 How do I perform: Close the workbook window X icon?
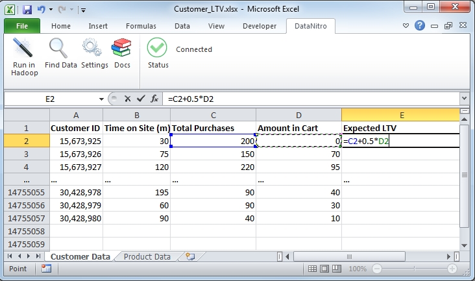pos(463,25)
